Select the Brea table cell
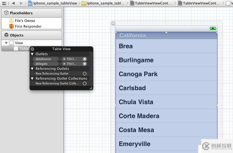Viewport: 233px width, 153px height. (166, 46)
